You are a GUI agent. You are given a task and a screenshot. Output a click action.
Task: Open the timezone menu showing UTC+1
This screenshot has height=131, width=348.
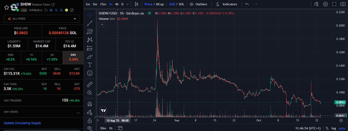tap(307, 128)
